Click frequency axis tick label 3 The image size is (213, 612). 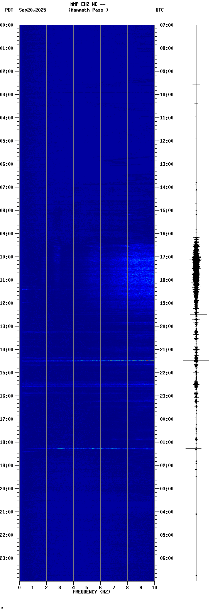click(60, 588)
